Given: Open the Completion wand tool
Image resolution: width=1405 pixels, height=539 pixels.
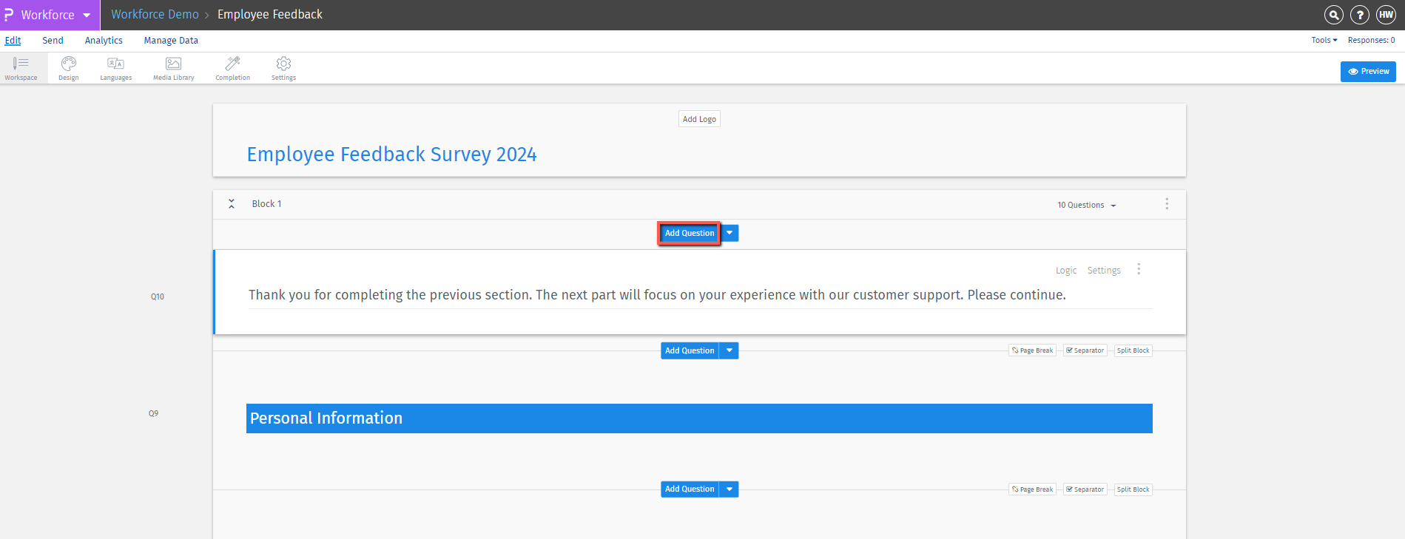Looking at the screenshot, I should (x=233, y=68).
